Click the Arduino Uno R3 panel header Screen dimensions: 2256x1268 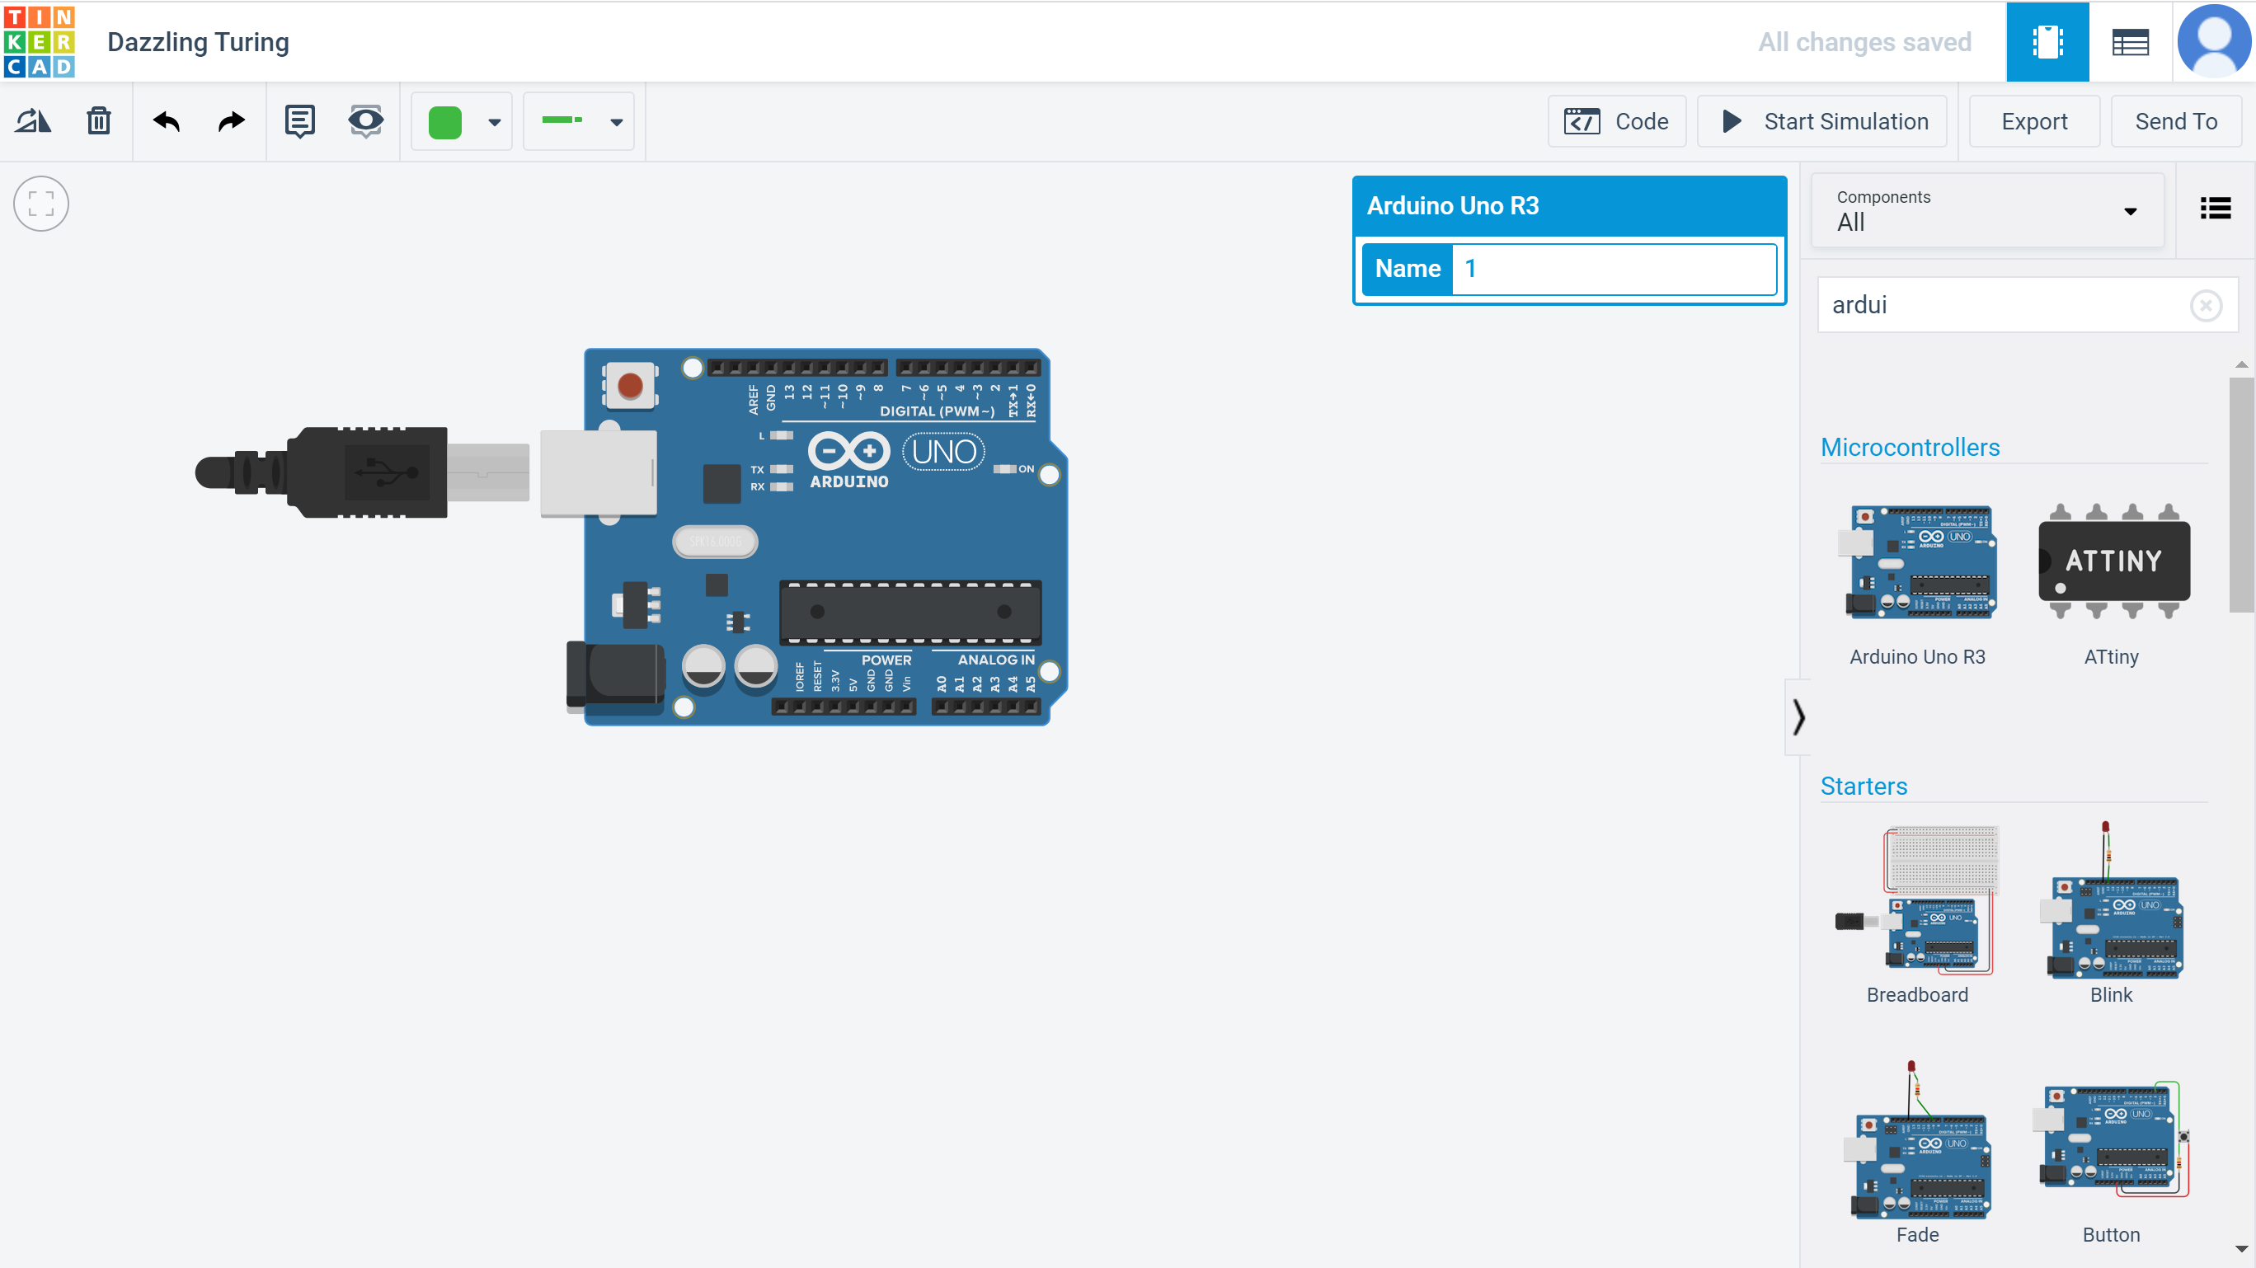tap(1569, 206)
